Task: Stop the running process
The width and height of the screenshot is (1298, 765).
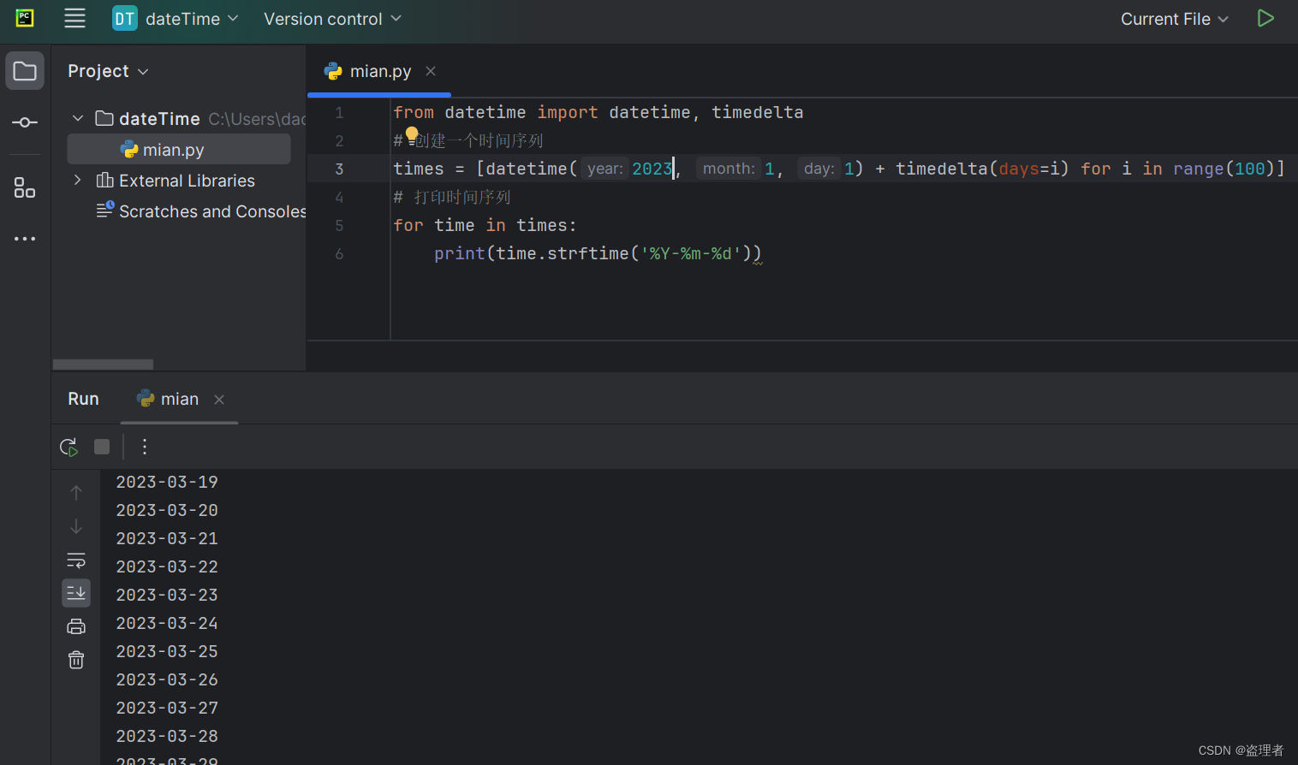Action: 102,447
